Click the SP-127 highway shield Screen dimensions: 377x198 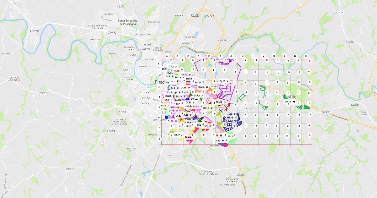[195, 15]
